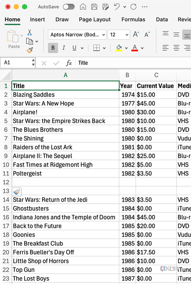Screen dimensions: 191x284
Task: Click the Copy icon
Action: pos(29,41)
